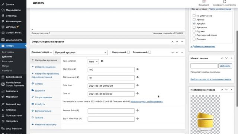
Task: Collapse the Метки товаров panel
Action: pos(231,58)
